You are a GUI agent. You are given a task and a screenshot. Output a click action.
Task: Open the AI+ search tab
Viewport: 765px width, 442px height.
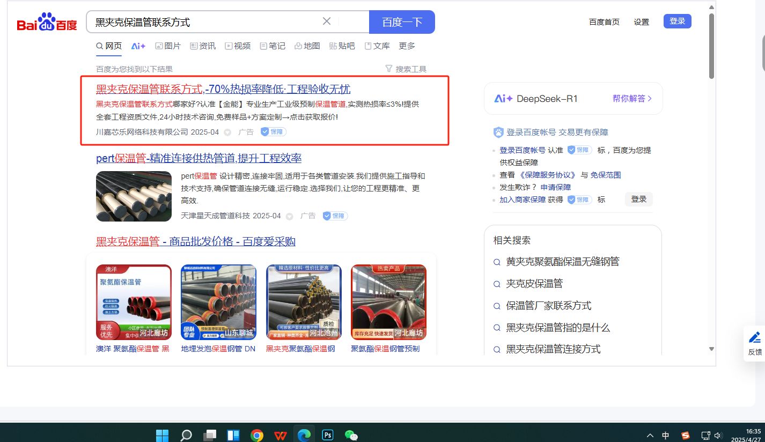pos(138,46)
